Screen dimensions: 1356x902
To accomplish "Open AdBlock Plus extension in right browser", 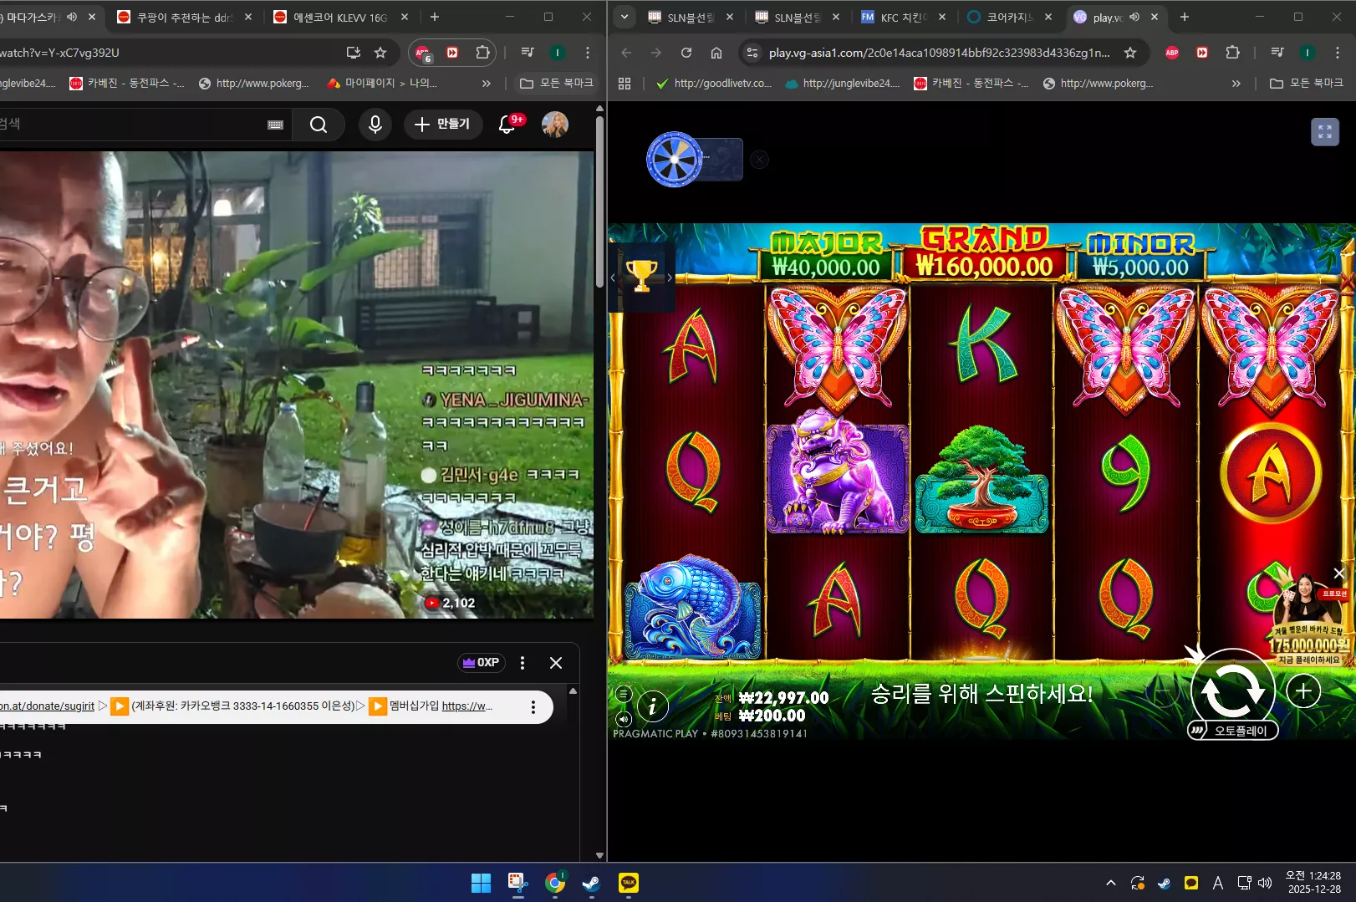I will click(1172, 53).
